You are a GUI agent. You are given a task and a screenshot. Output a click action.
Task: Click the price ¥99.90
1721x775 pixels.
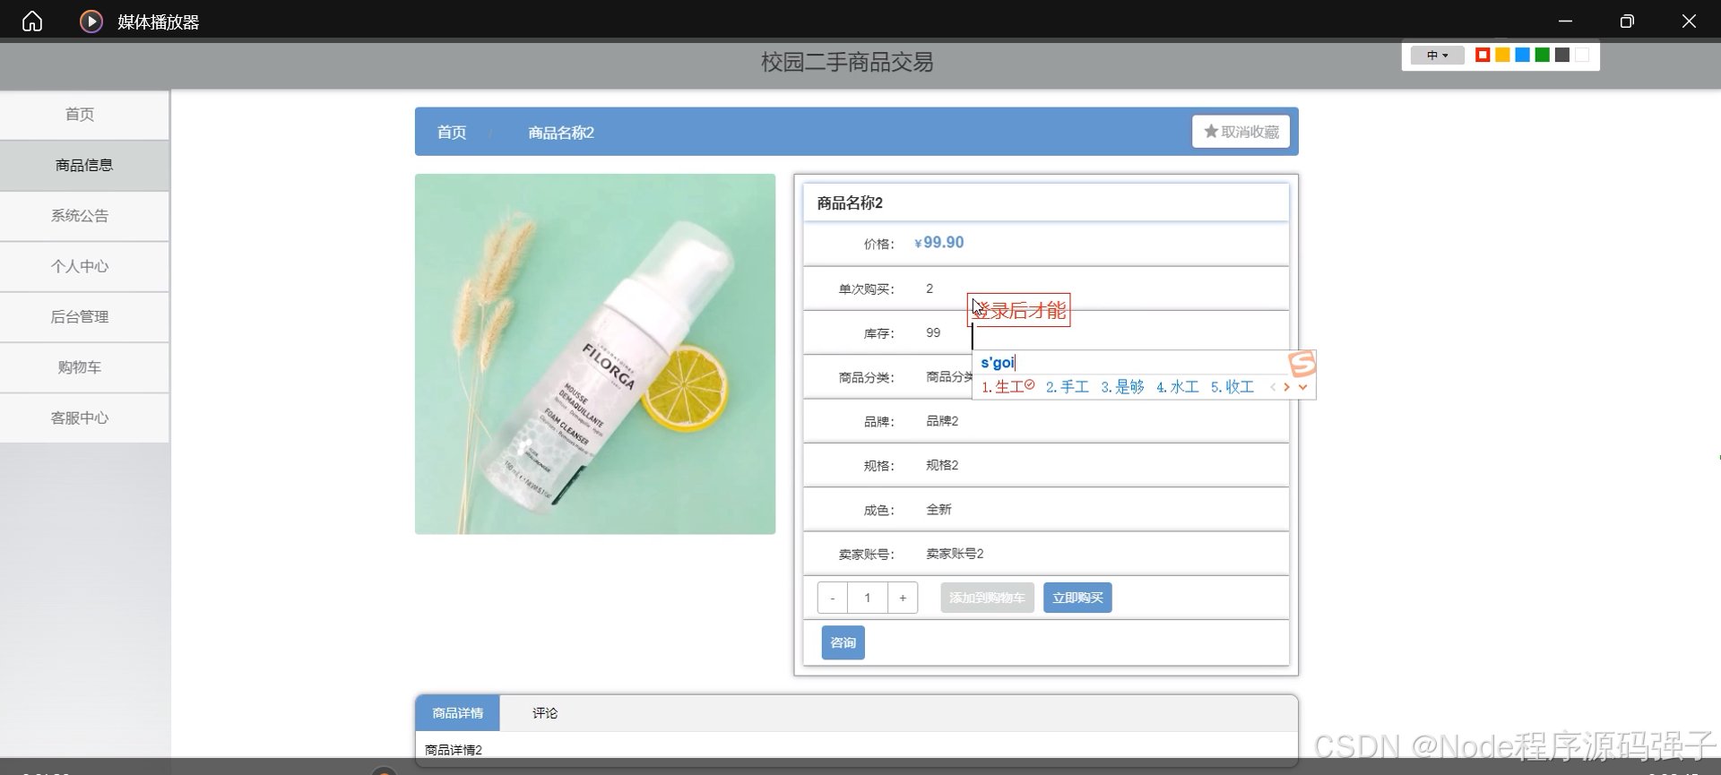[x=939, y=243]
